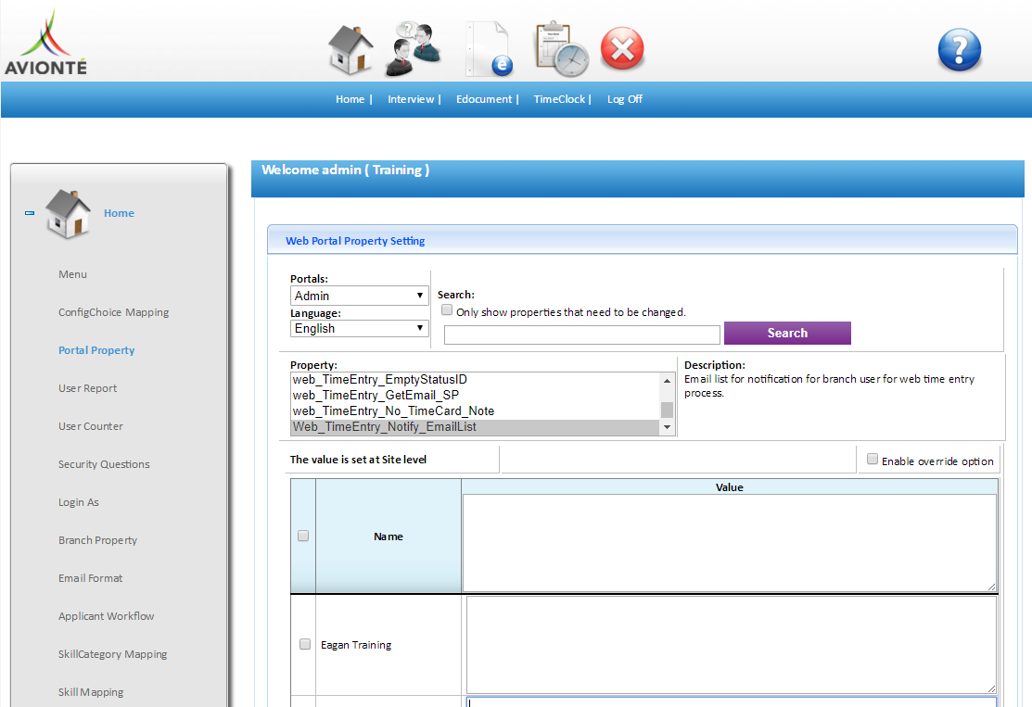
Task: Click the red X Log Off icon
Action: [x=622, y=49]
